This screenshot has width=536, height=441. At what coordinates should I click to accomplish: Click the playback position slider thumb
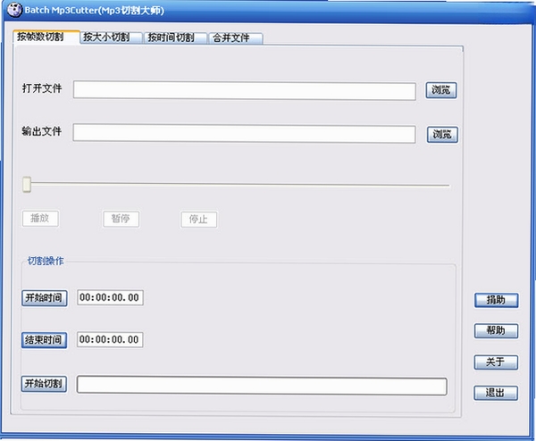pos(27,185)
